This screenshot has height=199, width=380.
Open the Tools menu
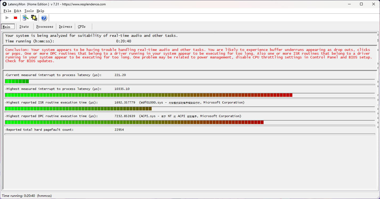[x=29, y=11]
